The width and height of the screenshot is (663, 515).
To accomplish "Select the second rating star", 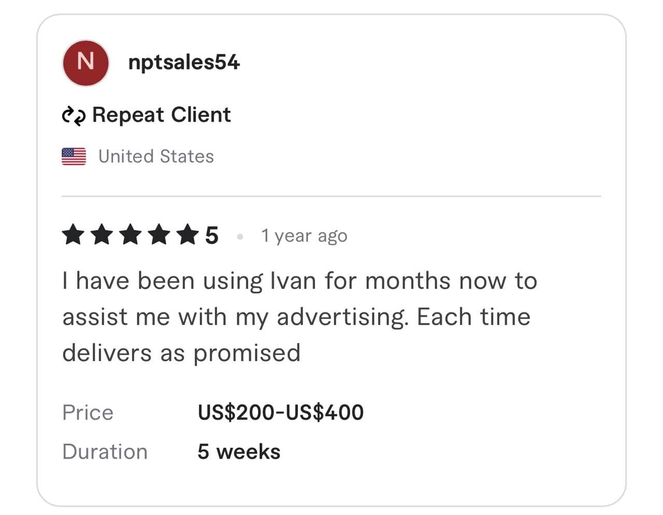I will [x=102, y=235].
